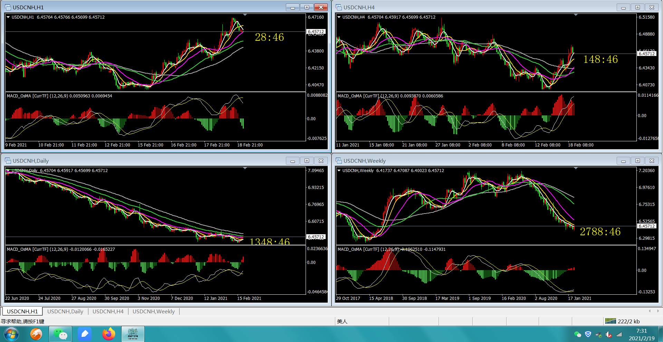663x342 pixels.
Task: Open the WeChat taskbar button
Action: pyautogui.click(x=60, y=334)
